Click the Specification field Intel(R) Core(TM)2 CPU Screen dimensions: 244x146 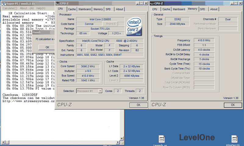point(110,41)
